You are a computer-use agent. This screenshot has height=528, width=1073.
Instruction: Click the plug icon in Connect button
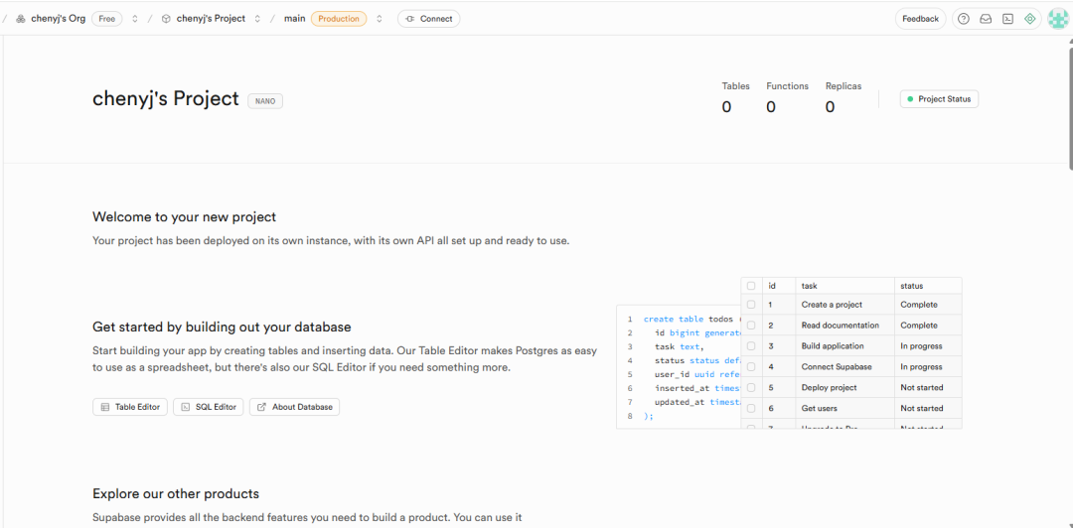[410, 19]
